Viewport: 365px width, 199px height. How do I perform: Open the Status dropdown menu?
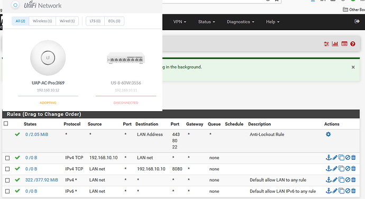[206, 22]
